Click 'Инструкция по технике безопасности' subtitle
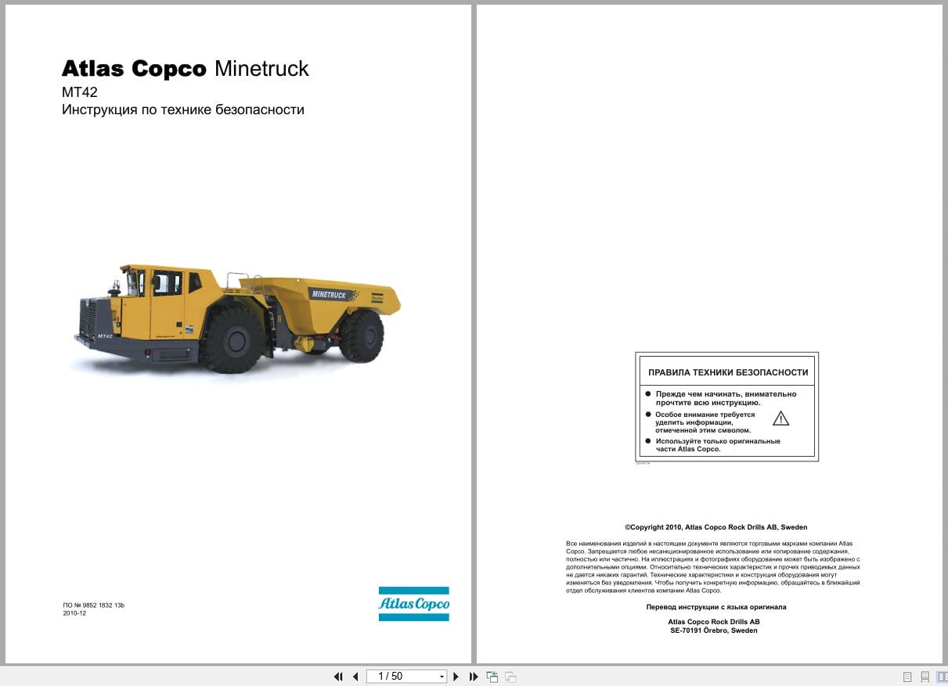Image resolution: width=948 pixels, height=686 pixels. point(183,110)
